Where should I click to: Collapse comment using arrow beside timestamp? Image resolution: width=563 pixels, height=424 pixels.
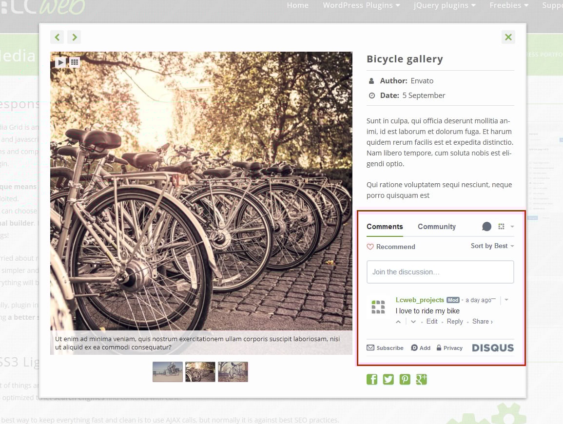[x=506, y=300]
